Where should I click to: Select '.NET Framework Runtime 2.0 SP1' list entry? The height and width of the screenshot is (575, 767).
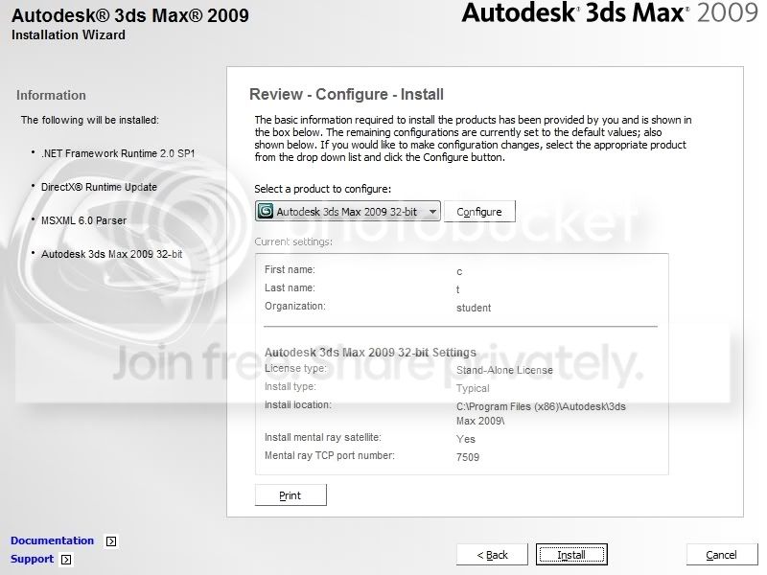point(118,153)
